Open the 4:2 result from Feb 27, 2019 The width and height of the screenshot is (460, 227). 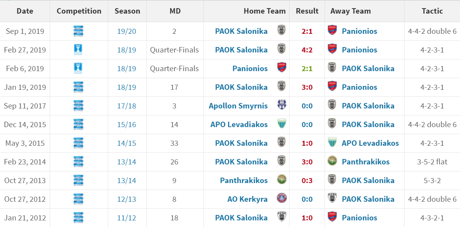tap(307, 50)
